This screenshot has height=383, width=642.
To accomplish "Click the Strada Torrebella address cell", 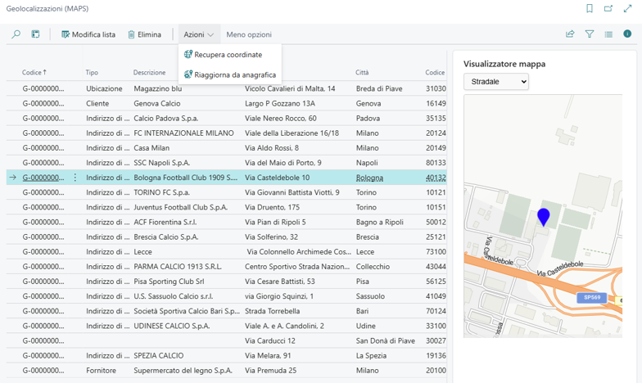I will click(x=272, y=311).
